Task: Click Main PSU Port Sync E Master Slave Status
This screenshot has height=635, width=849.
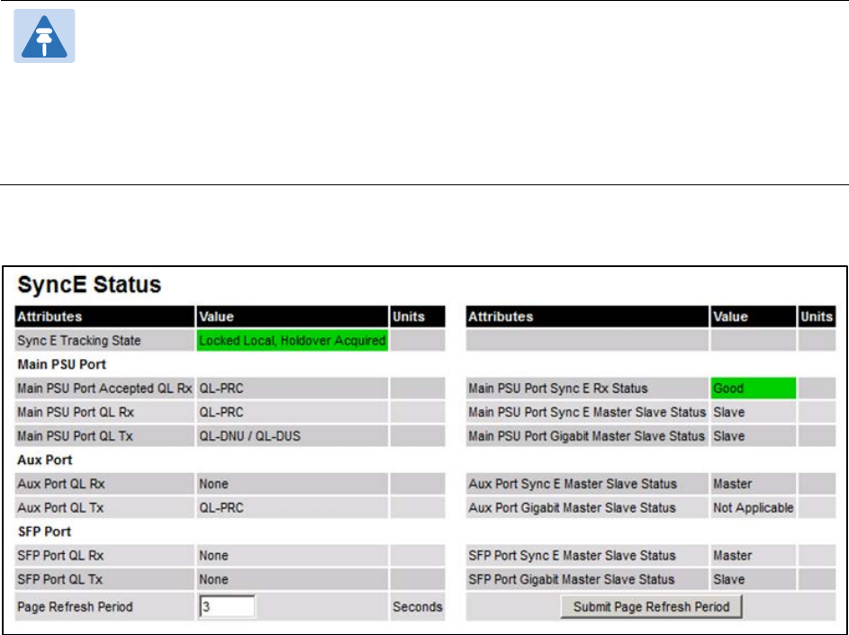Action: (x=587, y=412)
